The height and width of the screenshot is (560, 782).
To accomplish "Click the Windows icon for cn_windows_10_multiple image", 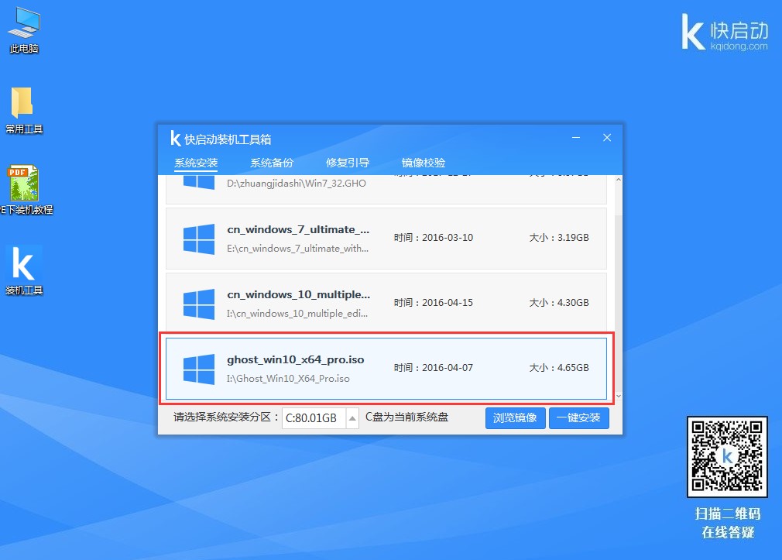I will 199,304.
